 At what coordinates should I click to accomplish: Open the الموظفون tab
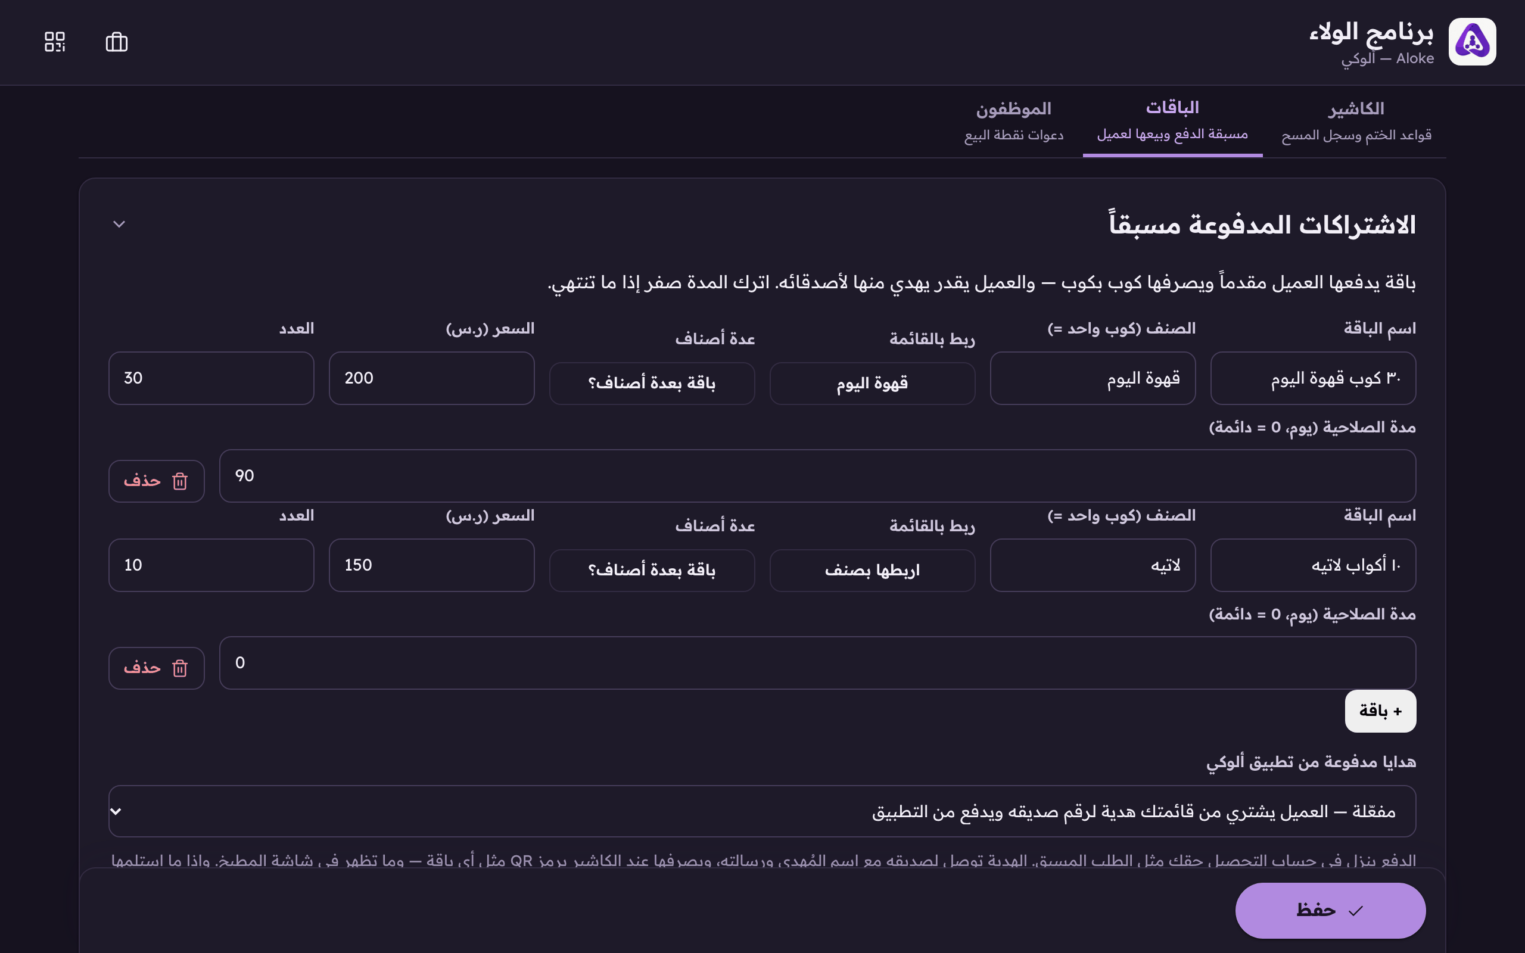tap(1013, 121)
